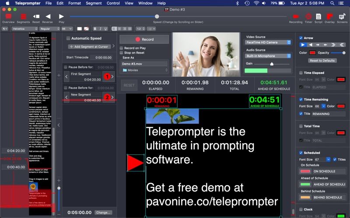Enable Stop on Reset checkbox
Screen dimensions: 350x218
coord(121,53)
